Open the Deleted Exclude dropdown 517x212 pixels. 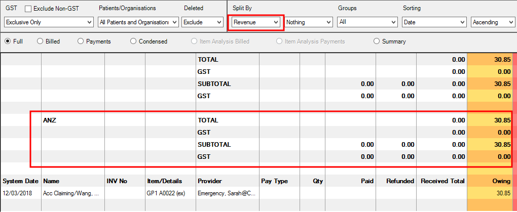[x=202, y=22]
